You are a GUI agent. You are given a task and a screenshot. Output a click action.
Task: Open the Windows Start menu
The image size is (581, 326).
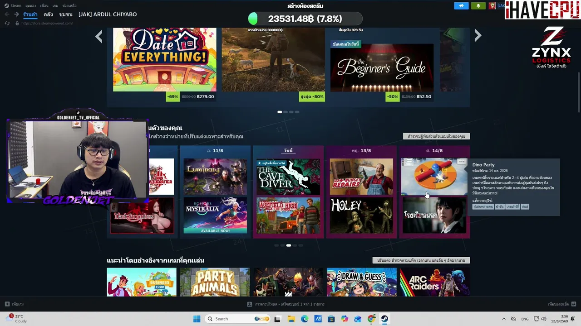tap(197, 319)
